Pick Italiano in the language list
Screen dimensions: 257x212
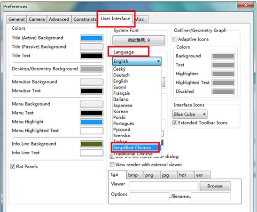point(137,99)
